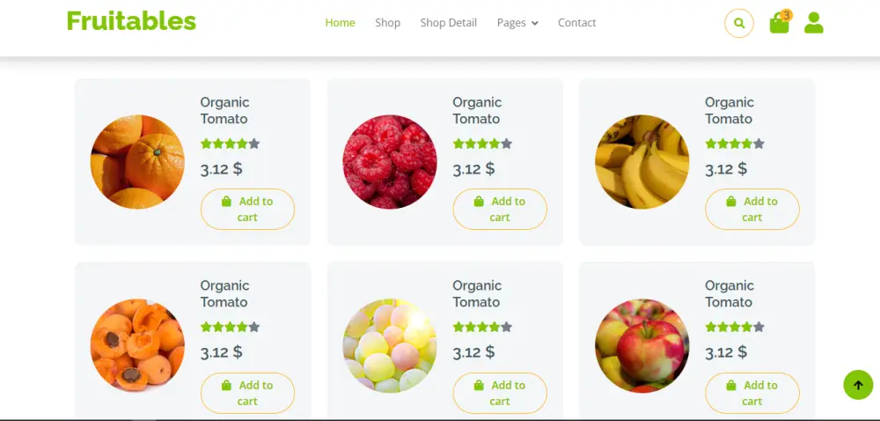Open the Shop menu item
This screenshot has height=421, width=880.
click(388, 23)
